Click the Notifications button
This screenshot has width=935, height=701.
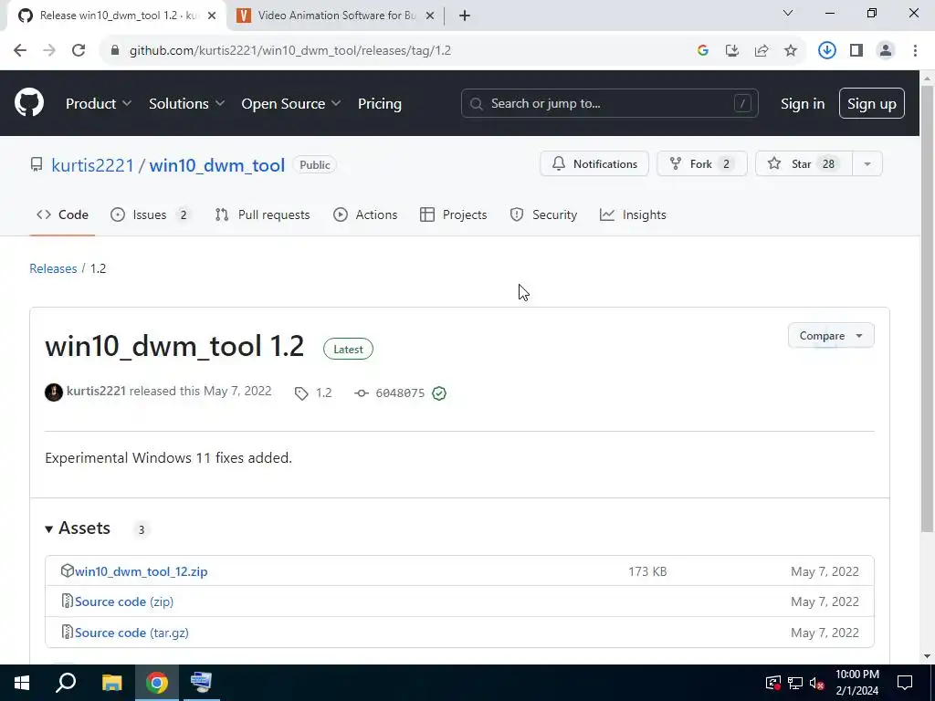[594, 164]
